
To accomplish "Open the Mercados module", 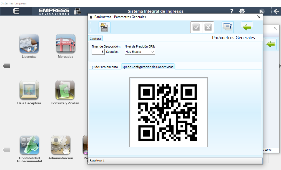I will click(66, 44).
